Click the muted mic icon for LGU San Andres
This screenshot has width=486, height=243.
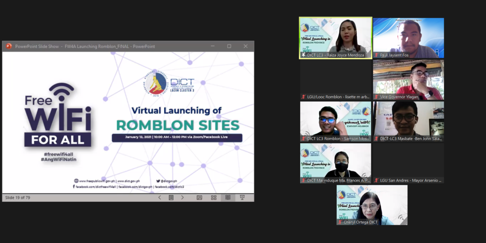376,180
